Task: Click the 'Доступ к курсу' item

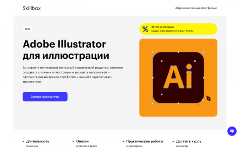Action: (188, 141)
